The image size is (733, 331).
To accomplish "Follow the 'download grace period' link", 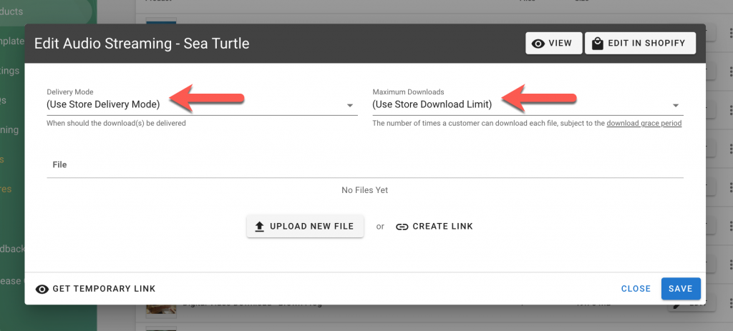I will coord(644,124).
